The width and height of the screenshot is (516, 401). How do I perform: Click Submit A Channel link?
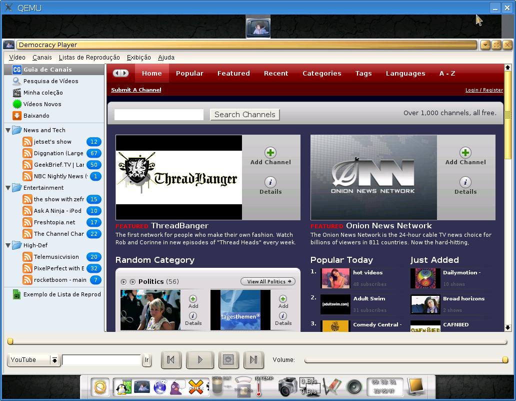tap(136, 90)
